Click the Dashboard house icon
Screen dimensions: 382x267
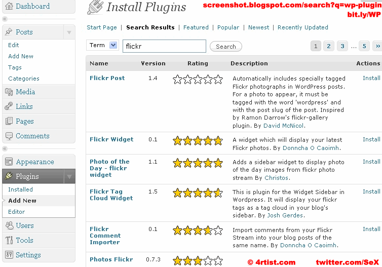point(9,6)
